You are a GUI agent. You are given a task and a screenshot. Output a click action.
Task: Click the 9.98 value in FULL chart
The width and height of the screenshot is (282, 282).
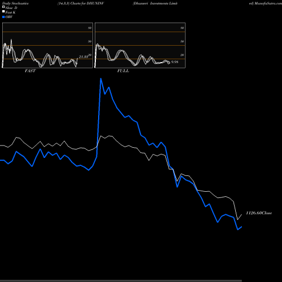click(175, 62)
